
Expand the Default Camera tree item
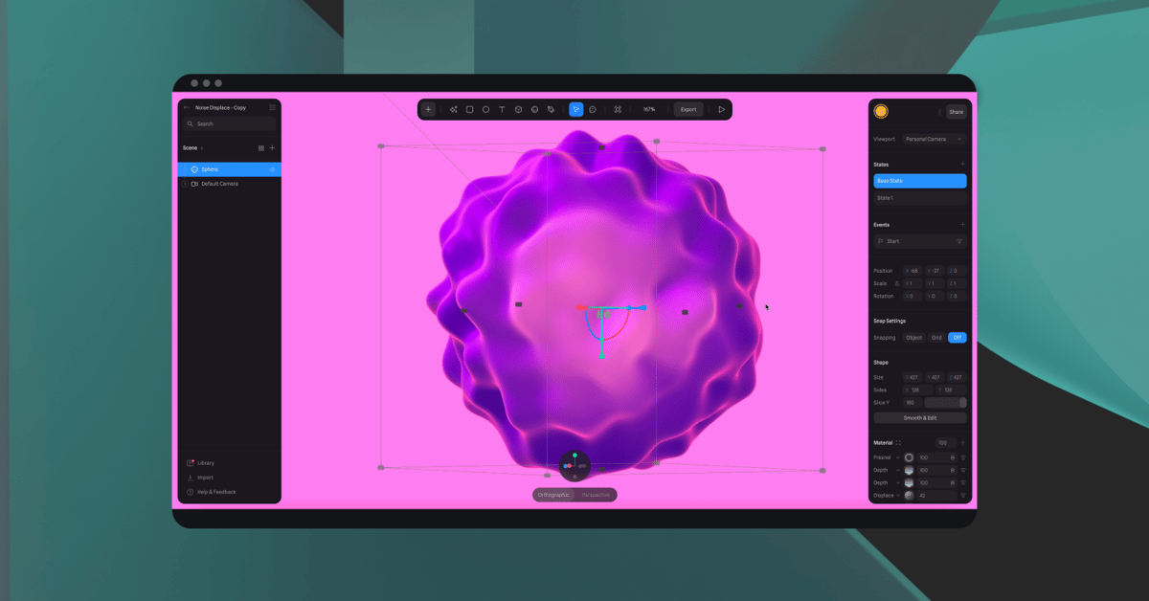tap(183, 183)
